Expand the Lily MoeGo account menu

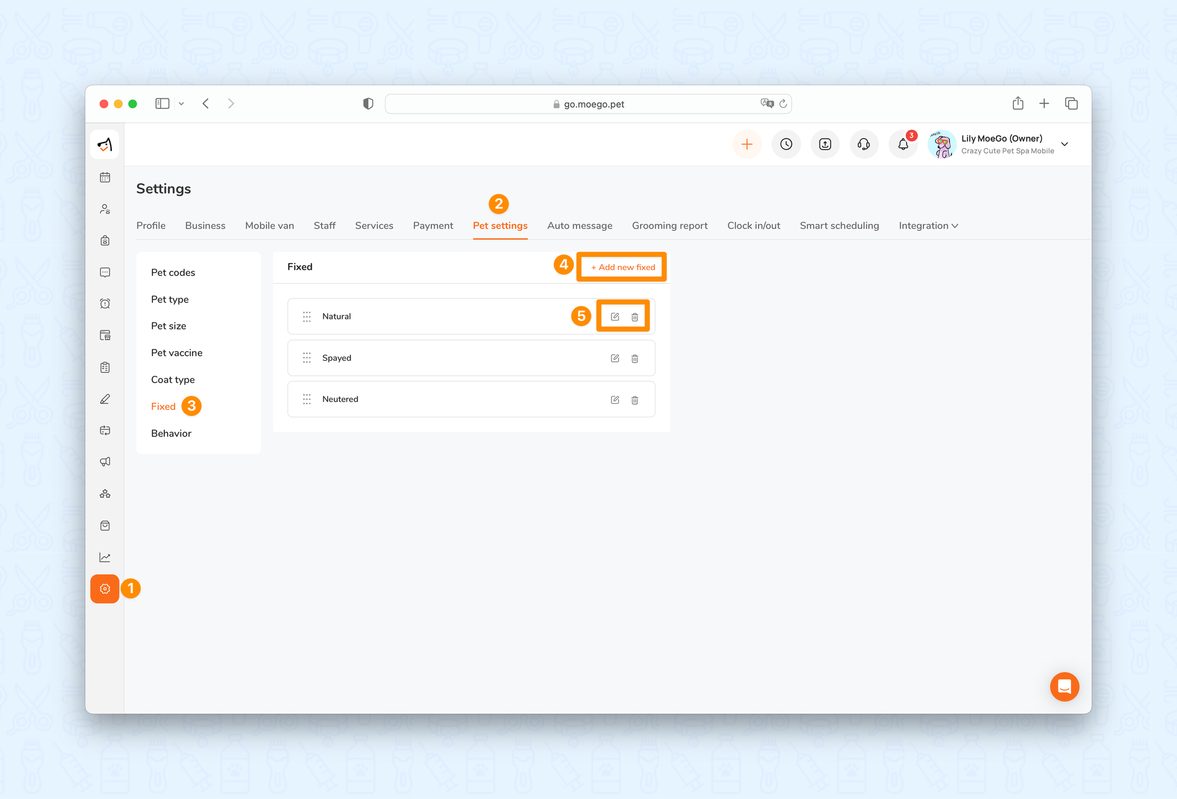pos(1064,144)
